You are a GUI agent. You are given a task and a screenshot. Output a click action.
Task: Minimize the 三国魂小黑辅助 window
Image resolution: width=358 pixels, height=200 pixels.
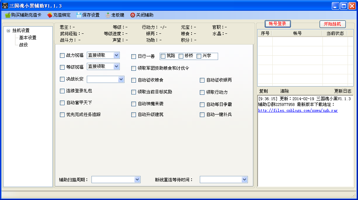(x=335, y=6)
